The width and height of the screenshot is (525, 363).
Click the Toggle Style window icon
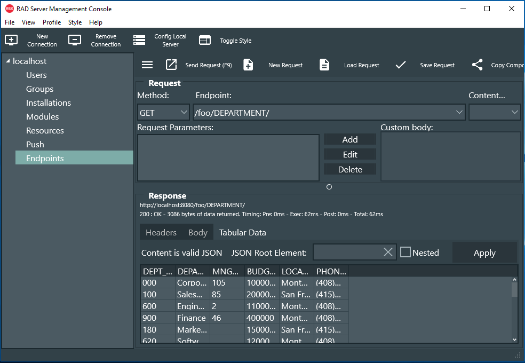[x=205, y=40]
